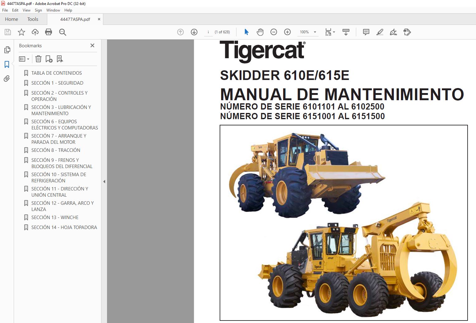Switch to the Home tab
The width and height of the screenshot is (476, 323).
[x=12, y=19]
